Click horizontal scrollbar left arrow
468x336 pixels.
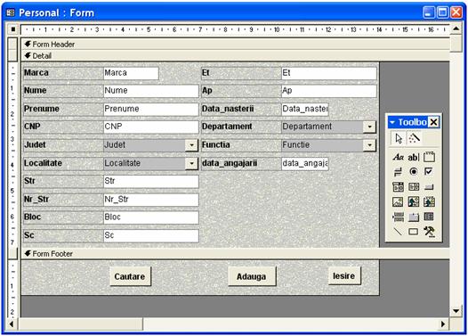point(12,324)
